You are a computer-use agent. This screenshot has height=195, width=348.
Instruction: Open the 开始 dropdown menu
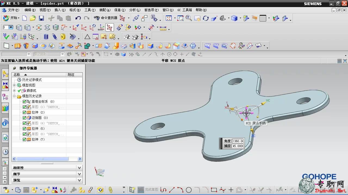tap(11, 18)
